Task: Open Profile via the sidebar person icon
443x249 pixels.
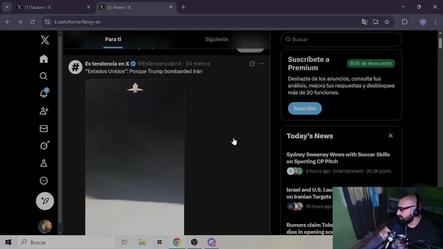Action: click(44, 163)
